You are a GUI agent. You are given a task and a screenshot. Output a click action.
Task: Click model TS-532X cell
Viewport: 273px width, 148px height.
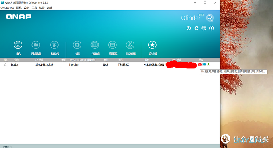pos(123,65)
